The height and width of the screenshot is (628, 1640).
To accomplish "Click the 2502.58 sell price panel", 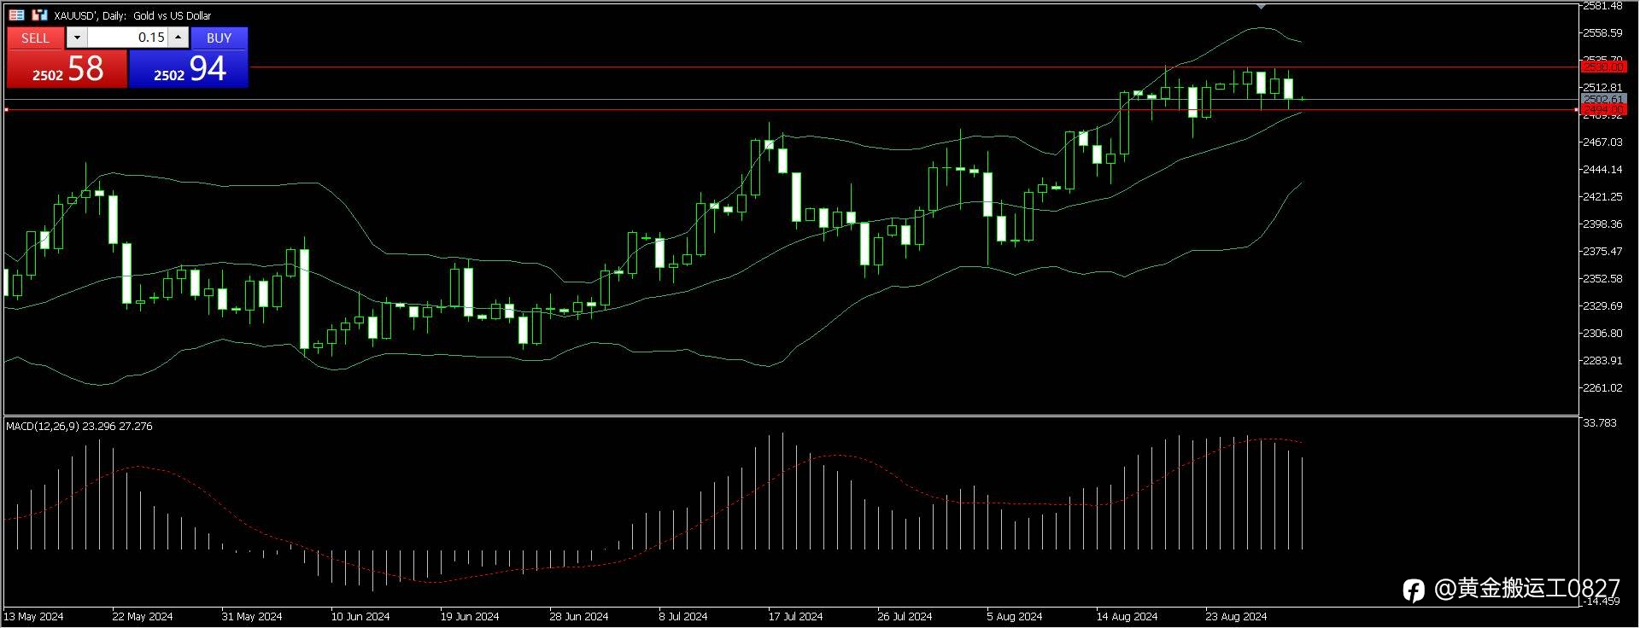I will (x=67, y=68).
